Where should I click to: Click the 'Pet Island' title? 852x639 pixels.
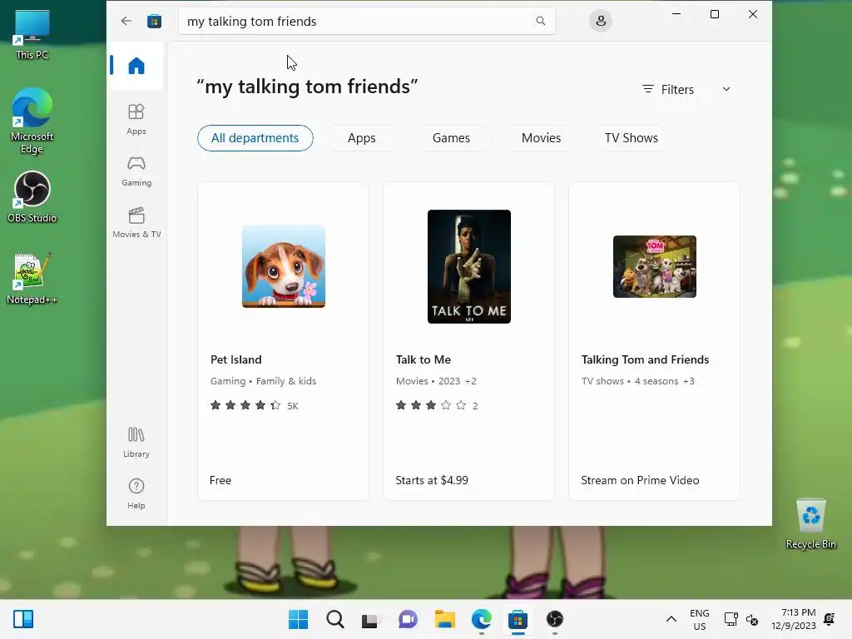(235, 359)
